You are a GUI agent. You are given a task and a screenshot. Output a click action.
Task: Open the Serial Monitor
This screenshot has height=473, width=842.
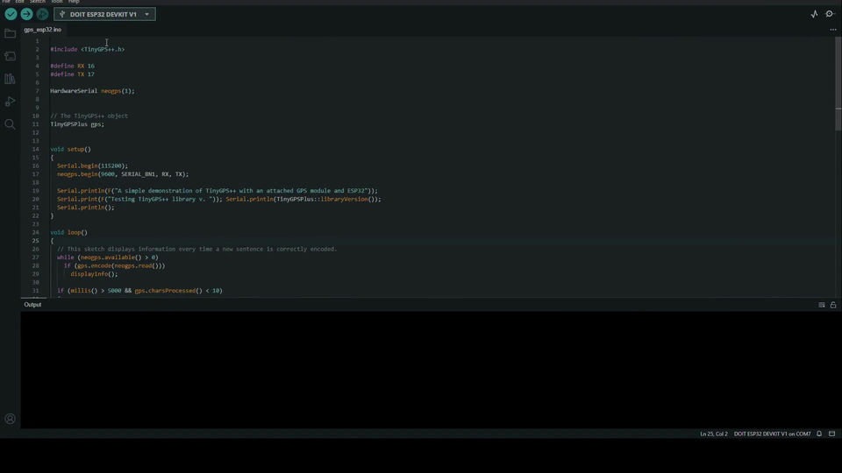(830, 15)
